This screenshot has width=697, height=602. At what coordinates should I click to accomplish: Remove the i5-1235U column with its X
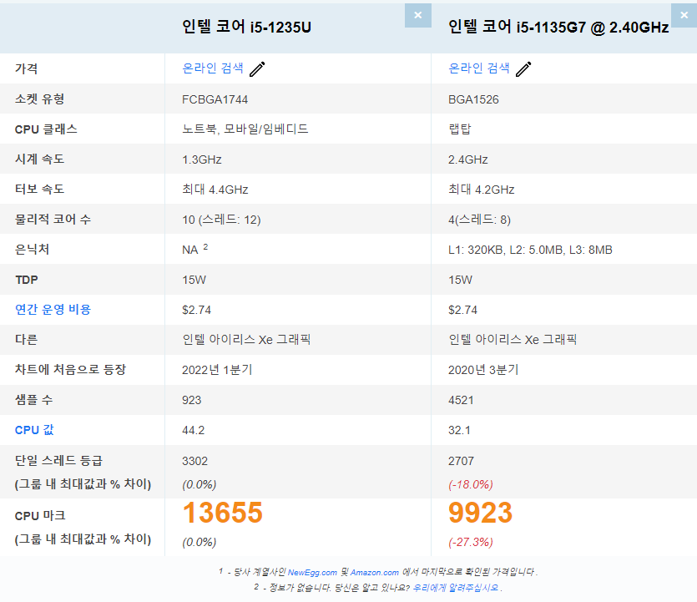pyautogui.click(x=418, y=16)
